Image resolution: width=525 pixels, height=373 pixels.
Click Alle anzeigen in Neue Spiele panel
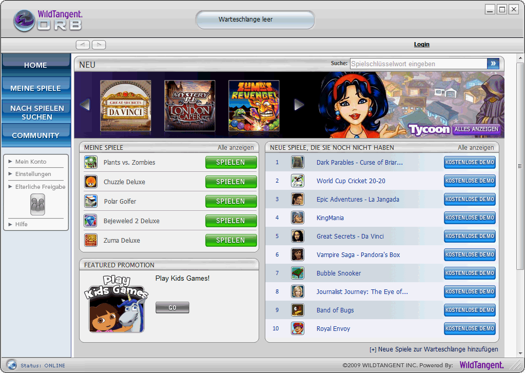[476, 148]
